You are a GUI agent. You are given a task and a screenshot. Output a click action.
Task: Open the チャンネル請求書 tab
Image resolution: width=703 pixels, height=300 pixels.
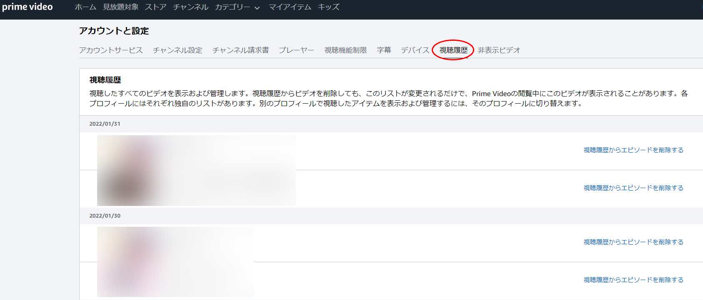(241, 50)
